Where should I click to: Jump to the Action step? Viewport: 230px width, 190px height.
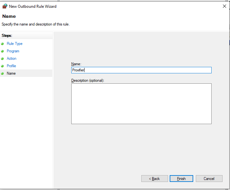pos(11,58)
